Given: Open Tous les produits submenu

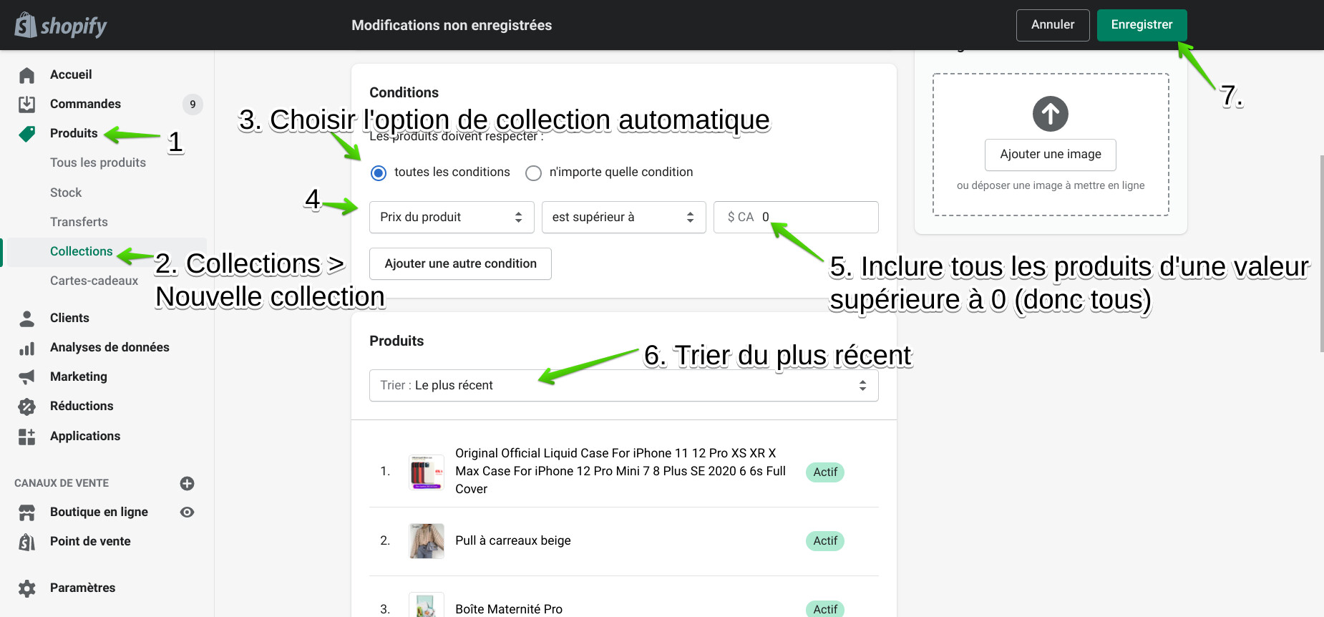Looking at the screenshot, I should 98,162.
